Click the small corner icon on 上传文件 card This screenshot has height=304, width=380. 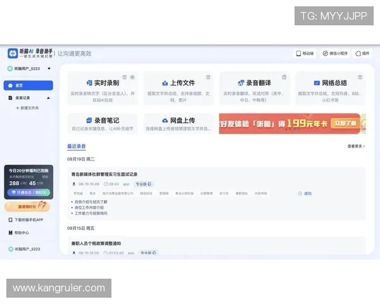tap(208, 77)
